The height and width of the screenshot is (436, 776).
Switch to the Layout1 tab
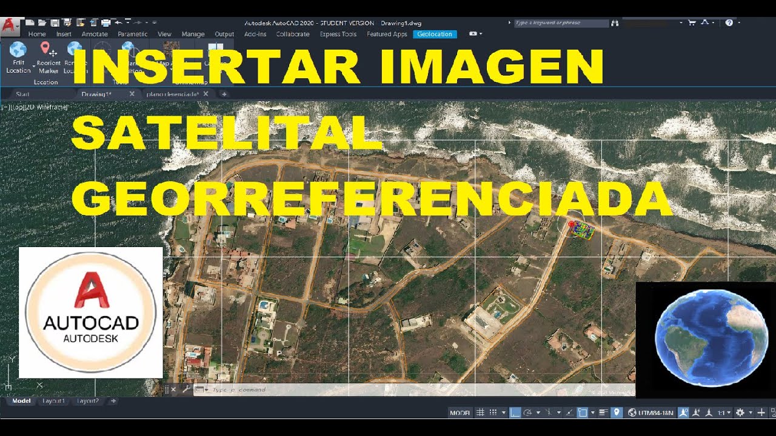click(x=54, y=401)
